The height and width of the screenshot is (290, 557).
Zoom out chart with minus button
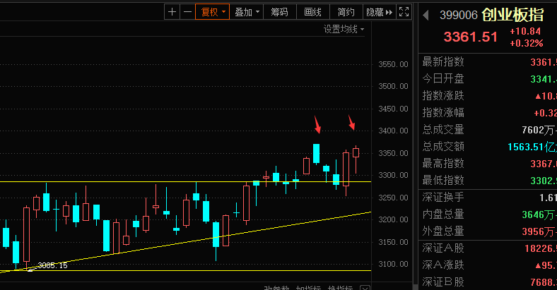(x=187, y=12)
